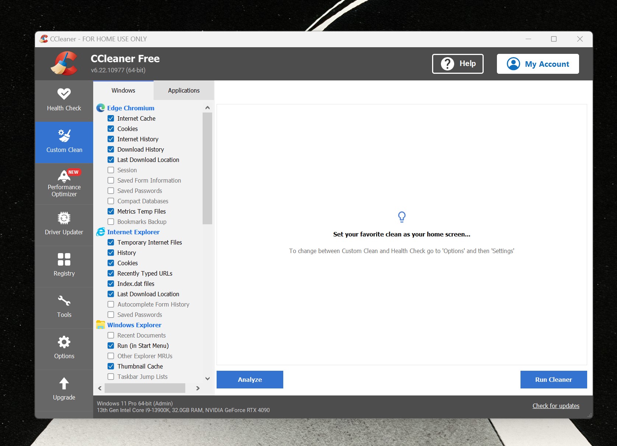Open Options gear icon

pyautogui.click(x=64, y=342)
